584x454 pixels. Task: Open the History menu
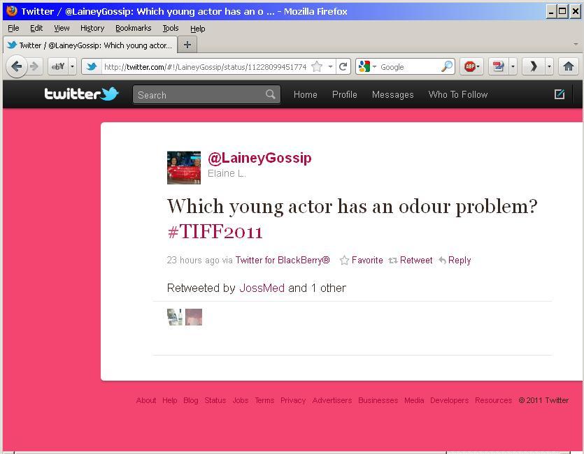pos(92,28)
